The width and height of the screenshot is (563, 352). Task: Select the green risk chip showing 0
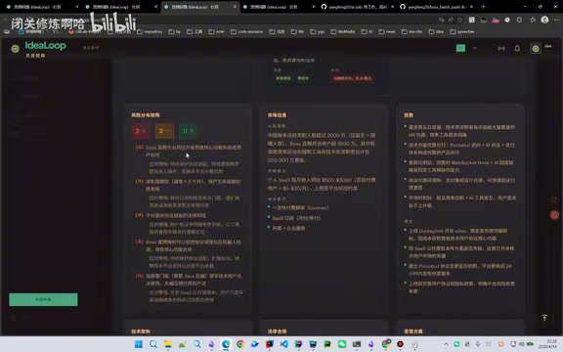click(188, 131)
